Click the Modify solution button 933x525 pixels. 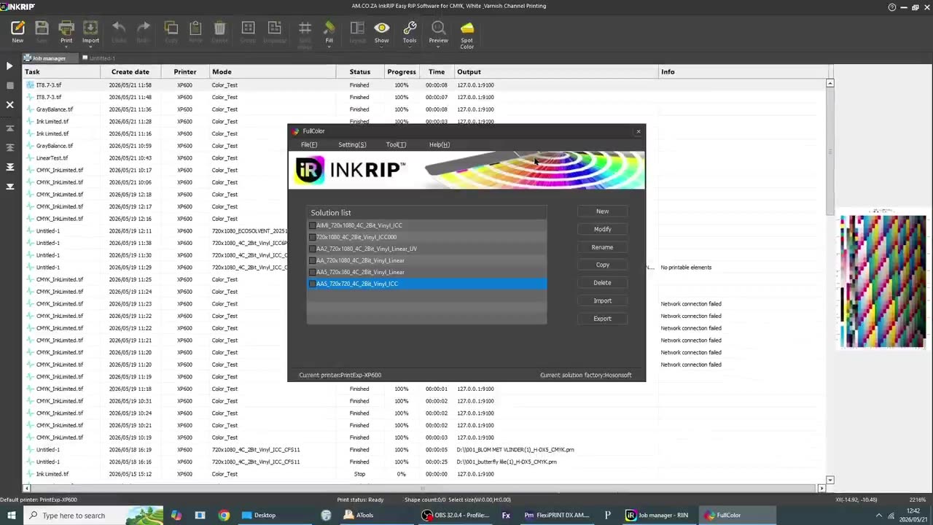pos(602,229)
